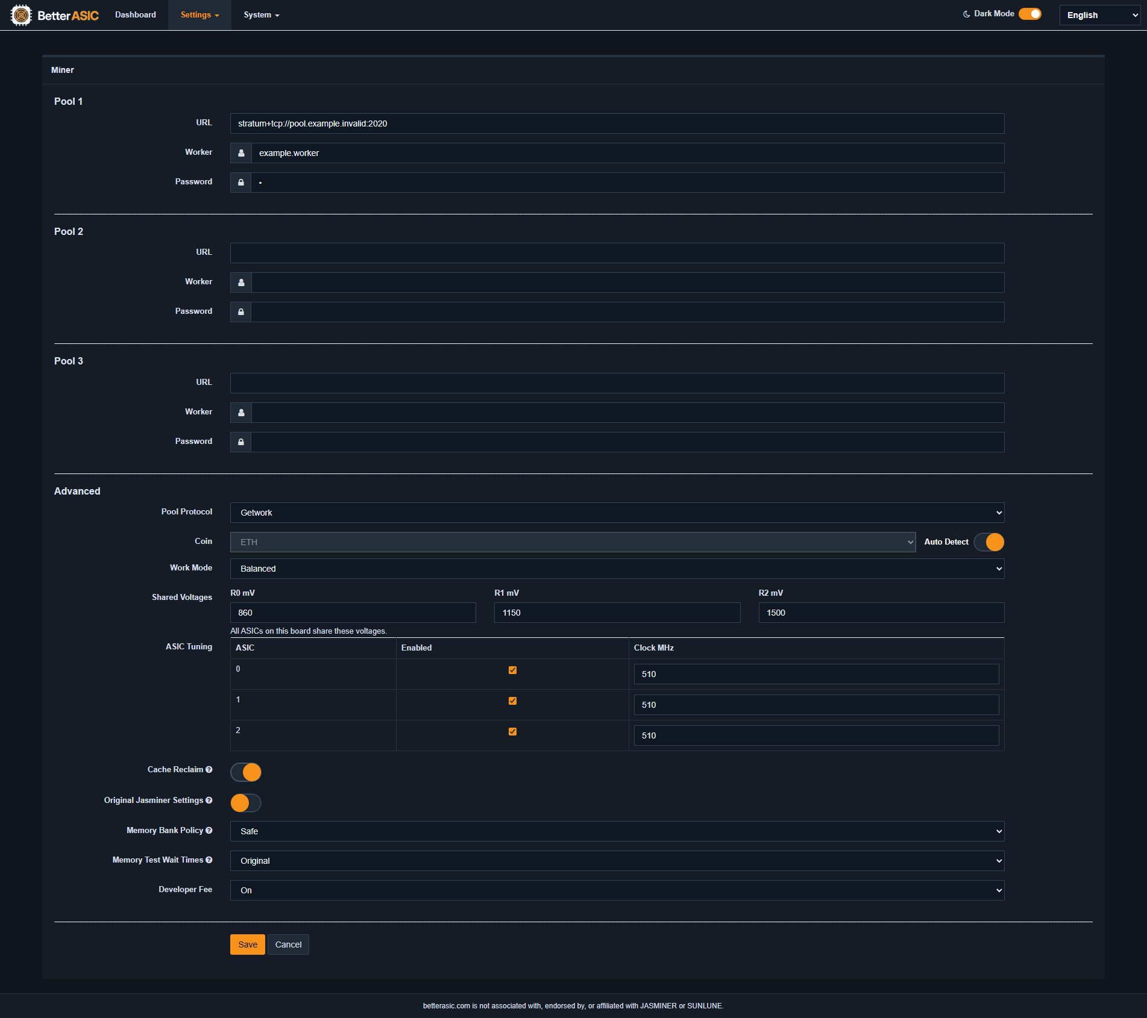The width and height of the screenshot is (1147, 1018).
Task: Click the Clock MHz field for ASIC 0
Action: (x=816, y=674)
